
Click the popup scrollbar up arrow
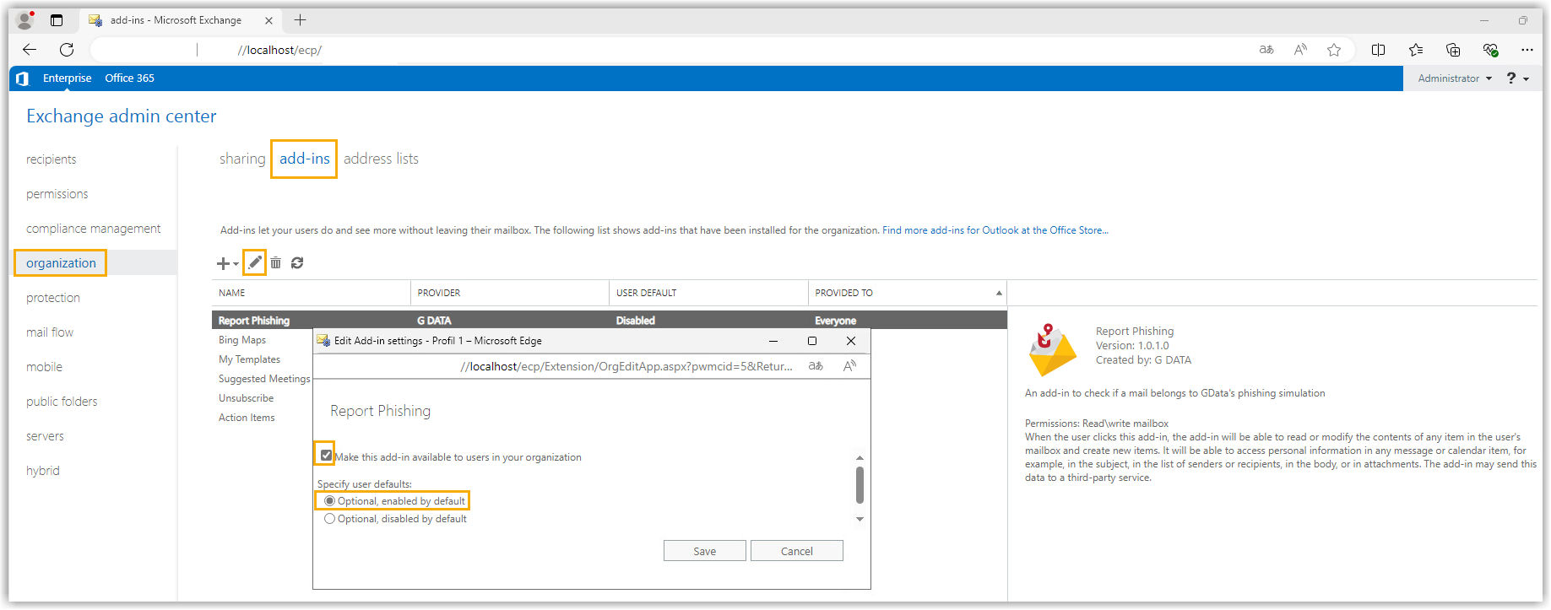860,458
